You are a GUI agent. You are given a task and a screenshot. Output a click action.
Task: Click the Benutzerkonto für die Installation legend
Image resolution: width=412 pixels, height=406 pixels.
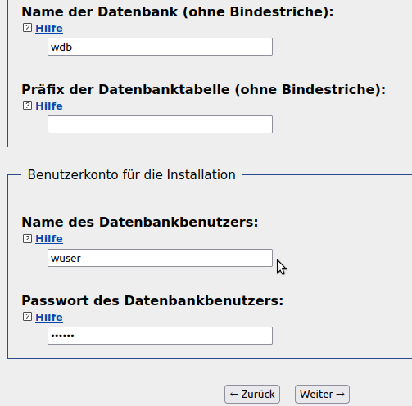point(132,174)
